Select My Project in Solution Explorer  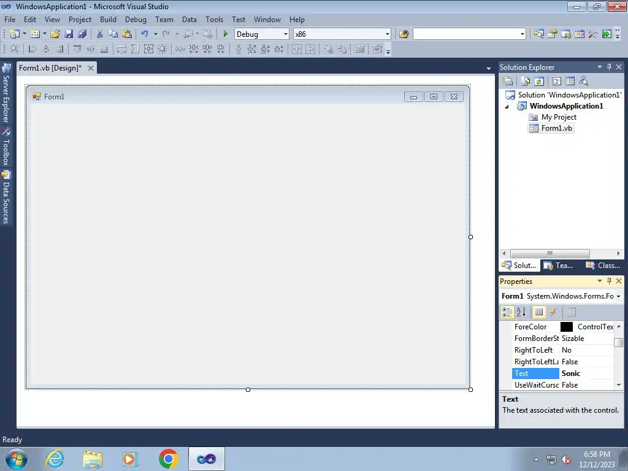point(553,117)
